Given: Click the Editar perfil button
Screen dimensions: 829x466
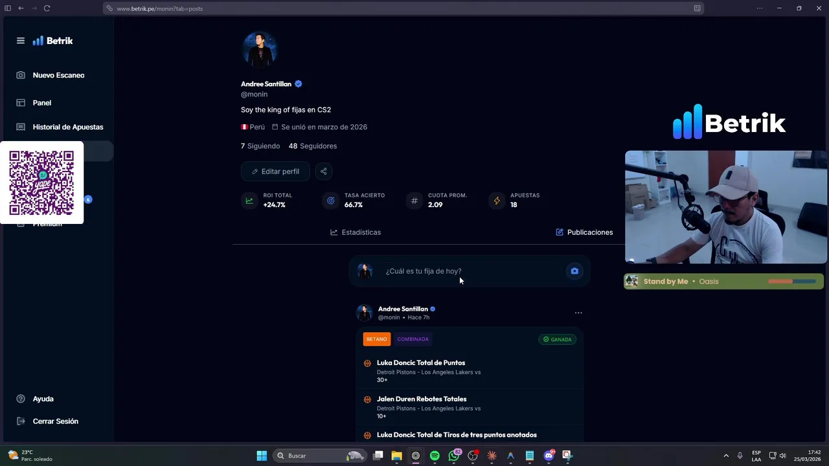Looking at the screenshot, I should coord(275,172).
